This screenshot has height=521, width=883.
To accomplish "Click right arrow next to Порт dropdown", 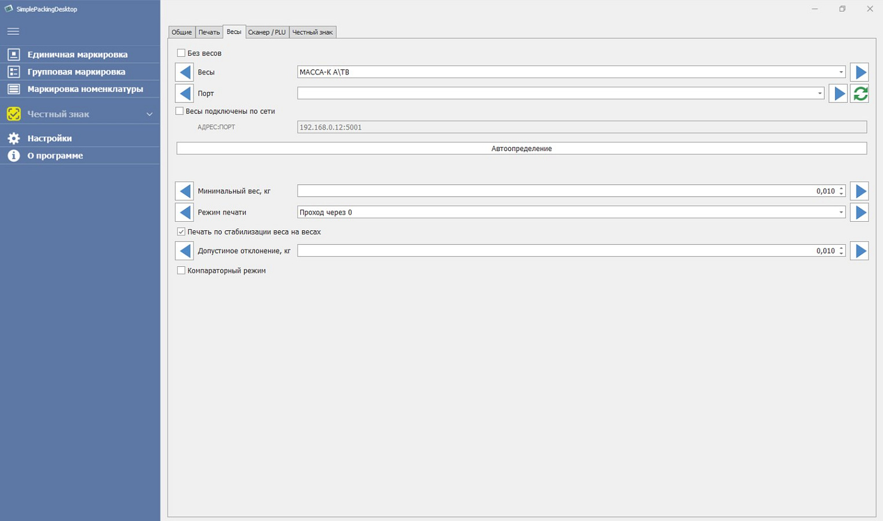I will pyautogui.click(x=838, y=93).
